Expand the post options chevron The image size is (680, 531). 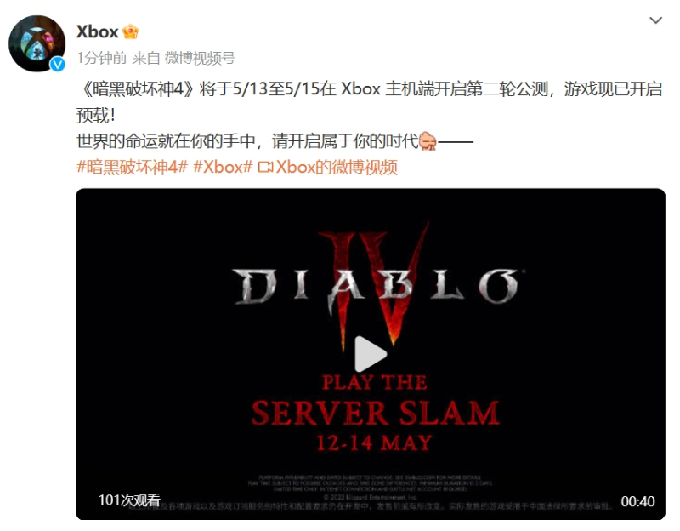655,20
